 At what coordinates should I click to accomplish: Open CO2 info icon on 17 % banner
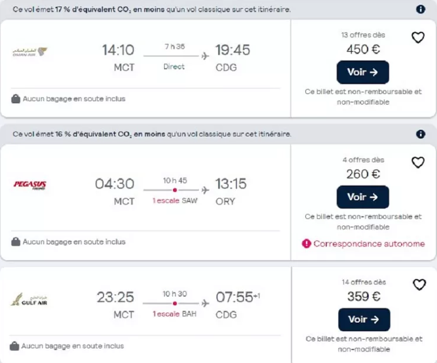[x=421, y=9]
